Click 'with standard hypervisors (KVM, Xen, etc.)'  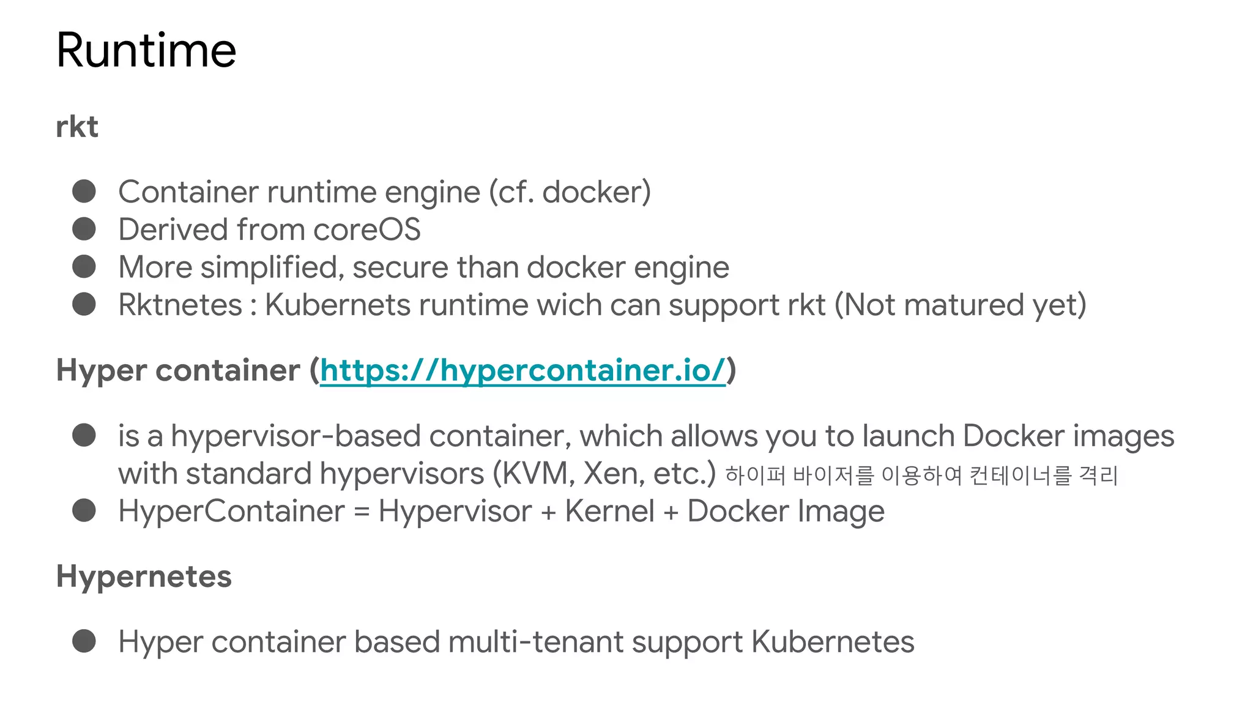(417, 474)
